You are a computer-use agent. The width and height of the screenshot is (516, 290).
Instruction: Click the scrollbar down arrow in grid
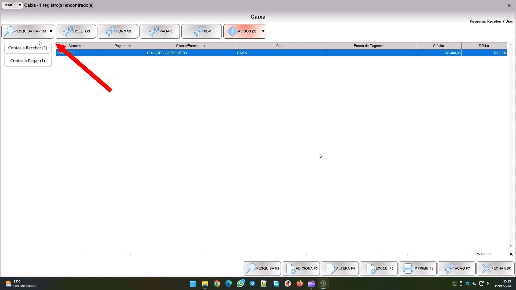coord(511,246)
